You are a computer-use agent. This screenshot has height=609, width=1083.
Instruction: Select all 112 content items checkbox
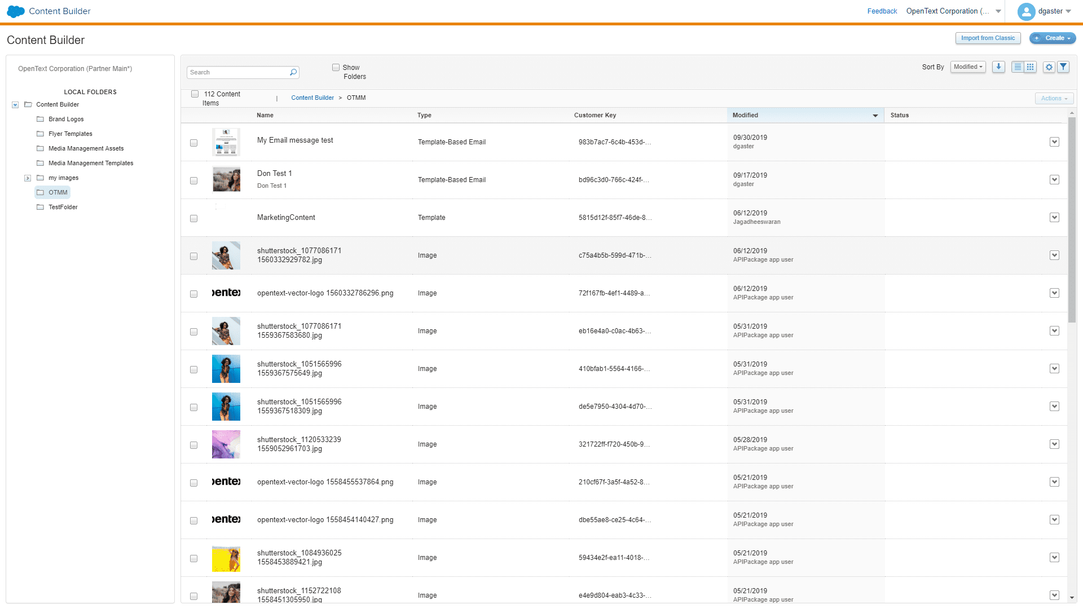click(x=195, y=94)
